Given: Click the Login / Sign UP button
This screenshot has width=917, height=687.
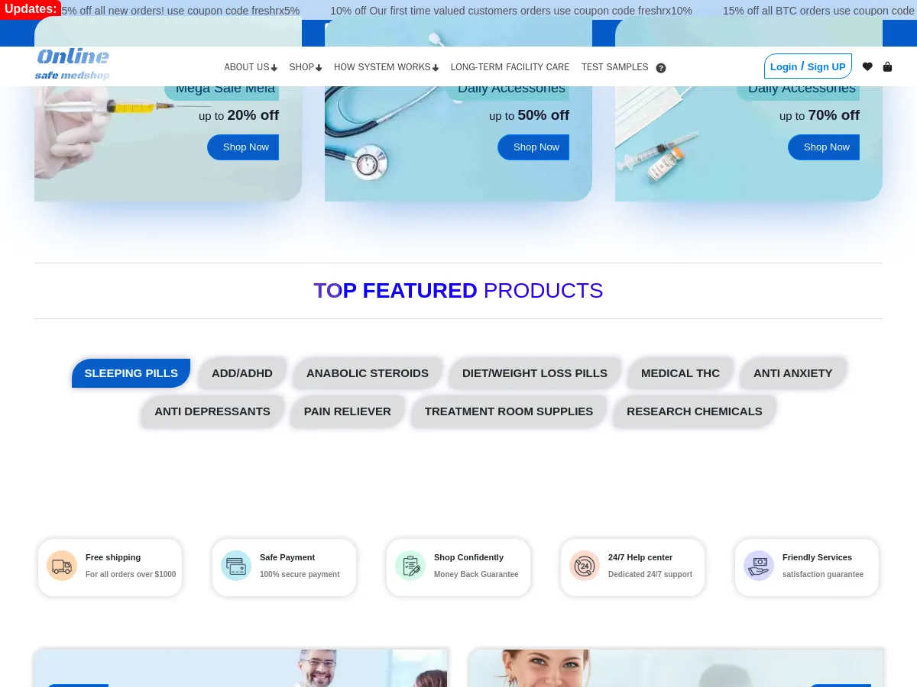Looking at the screenshot, I should click(808, 66).
